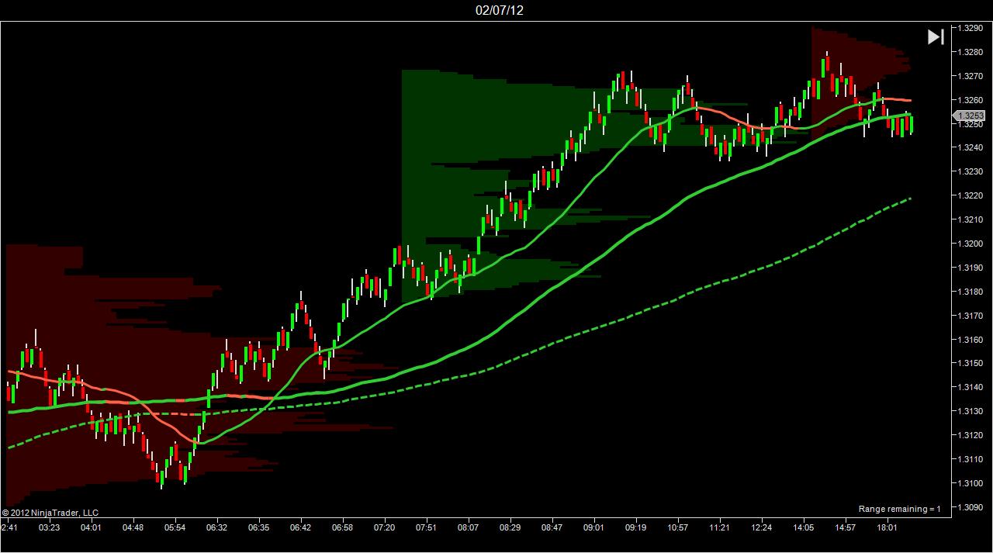Image resolution: width=993 pixels, height=553 pixels.
Task: Click the 14:05 time axis label
Action: click(803, 527)
